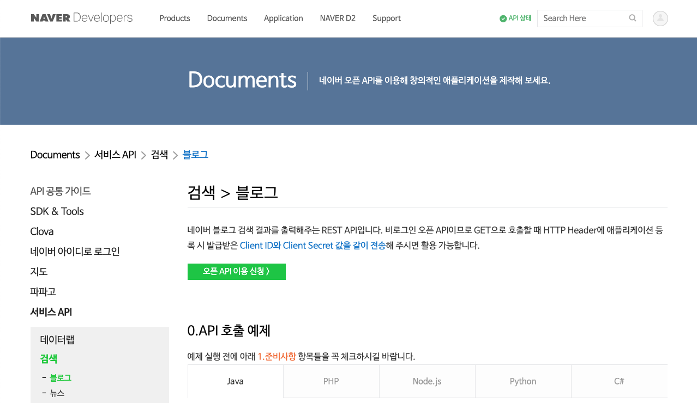The width and height of the screenshot is (697, 403).
Task: Open SDK & Tools in sidebar
Action: click(57, 211)
